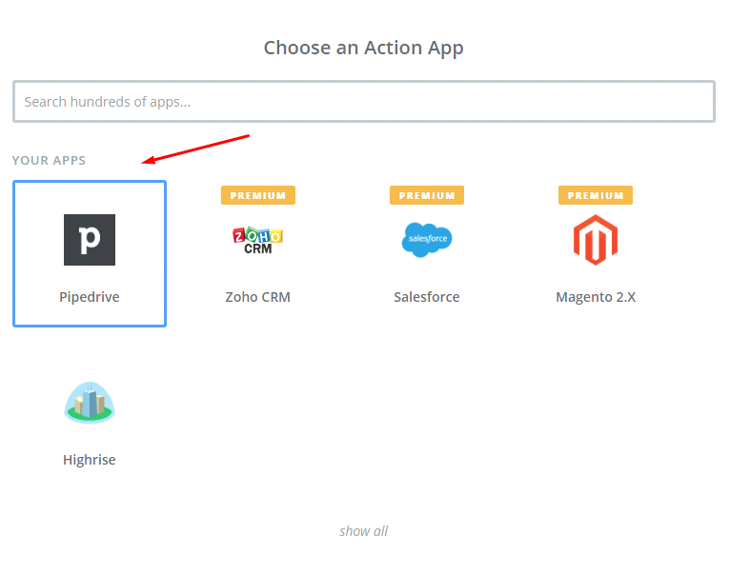Click the Choose an Action App title
Viewport: 730px width, 575px height.
(363, 48)
